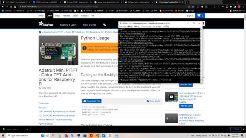Open the Setup menu in terminal window
This screenshot has height=138, width=246.
(x=137, y=26)
